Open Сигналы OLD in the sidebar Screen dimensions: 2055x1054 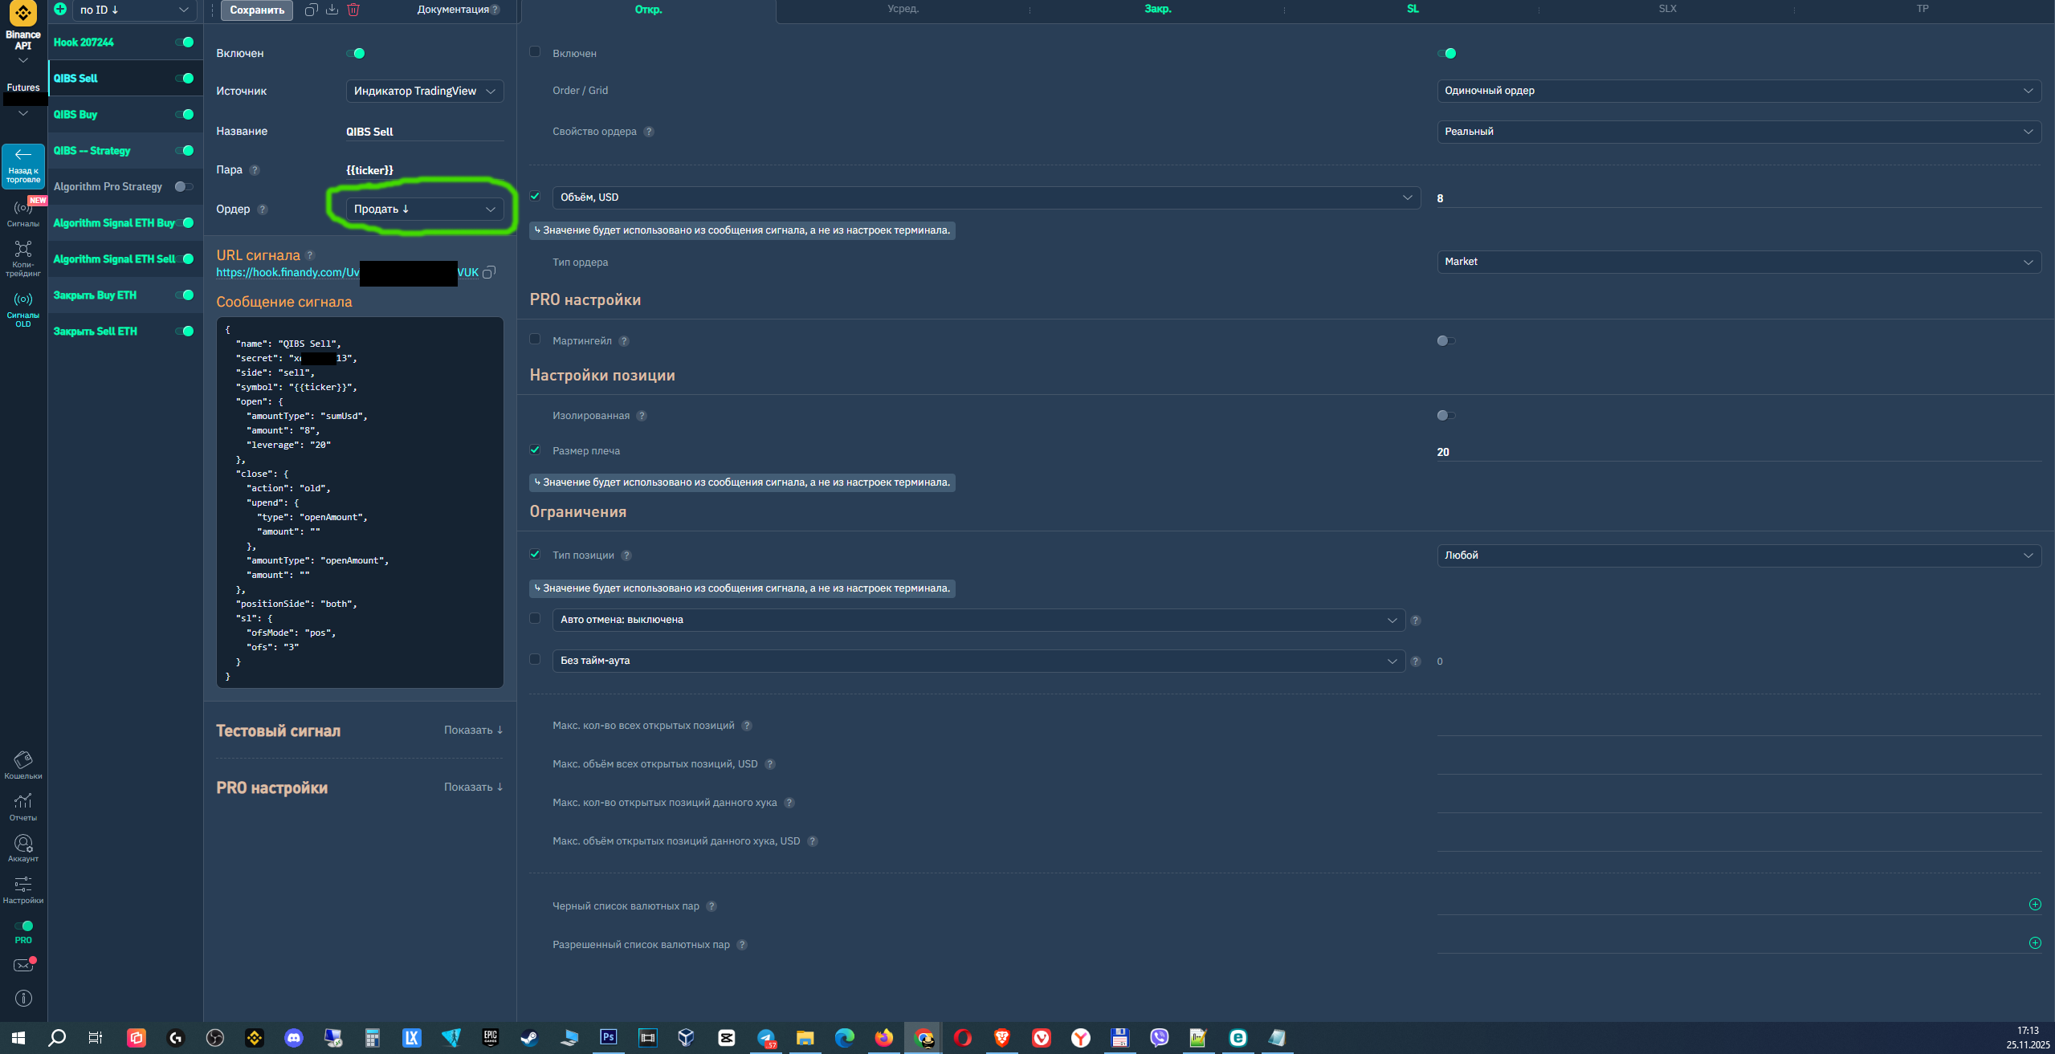(x=23, y=309)
